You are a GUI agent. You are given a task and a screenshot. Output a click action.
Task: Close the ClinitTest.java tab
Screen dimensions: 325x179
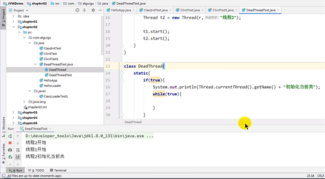coord(203,10)
